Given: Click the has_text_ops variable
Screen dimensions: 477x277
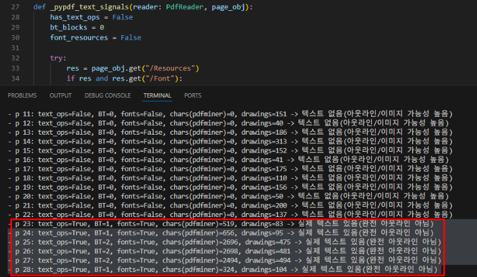Looking at the screenshot, I should pyautogui.click(x=75, y=17).
